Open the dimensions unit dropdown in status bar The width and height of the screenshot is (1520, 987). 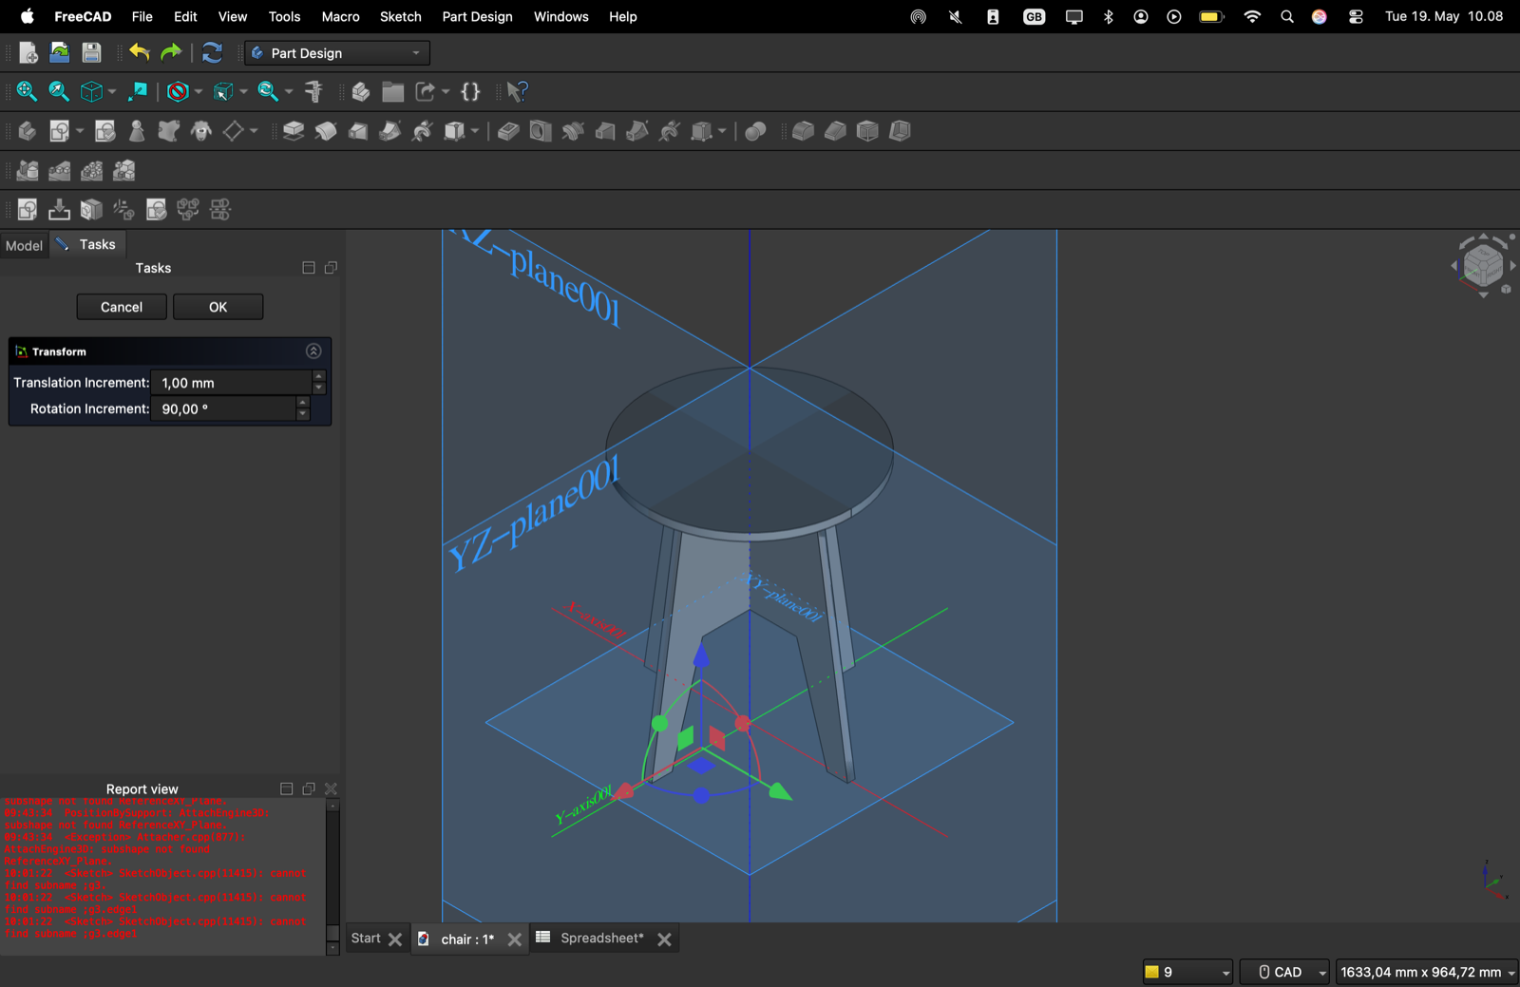tap(1427, 972)
